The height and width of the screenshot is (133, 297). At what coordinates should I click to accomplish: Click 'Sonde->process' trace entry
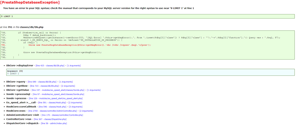16,98
